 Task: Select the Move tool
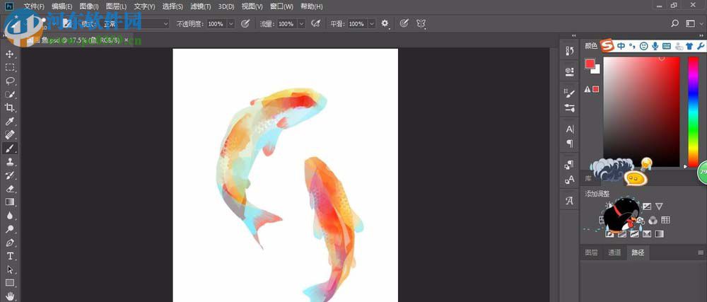[10, 54]
